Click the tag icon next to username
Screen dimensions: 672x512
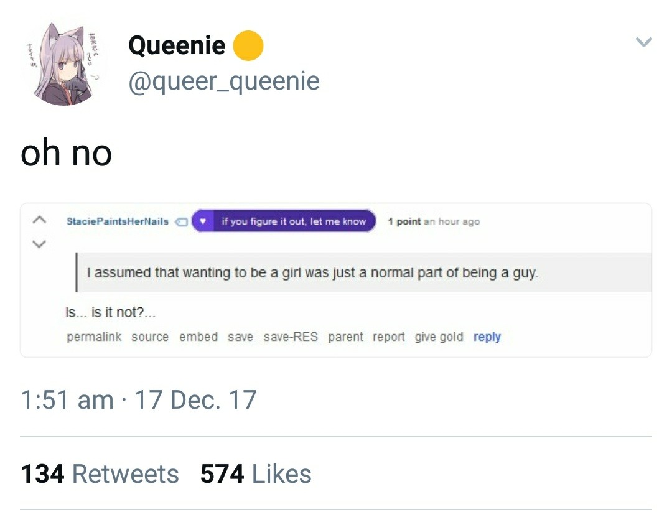coord(182,221)
